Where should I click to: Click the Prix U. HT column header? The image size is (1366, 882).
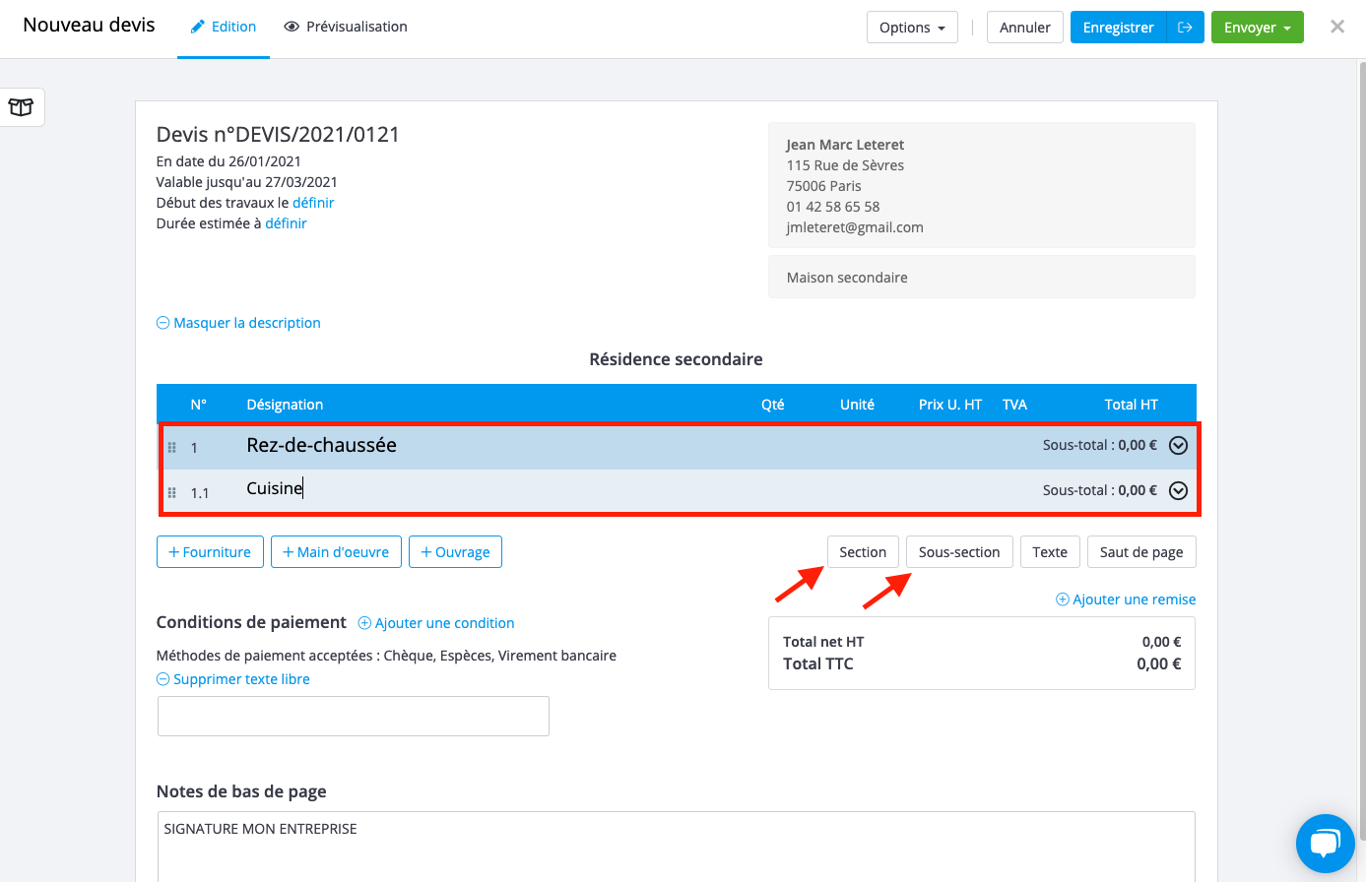[x=949, y=405]
